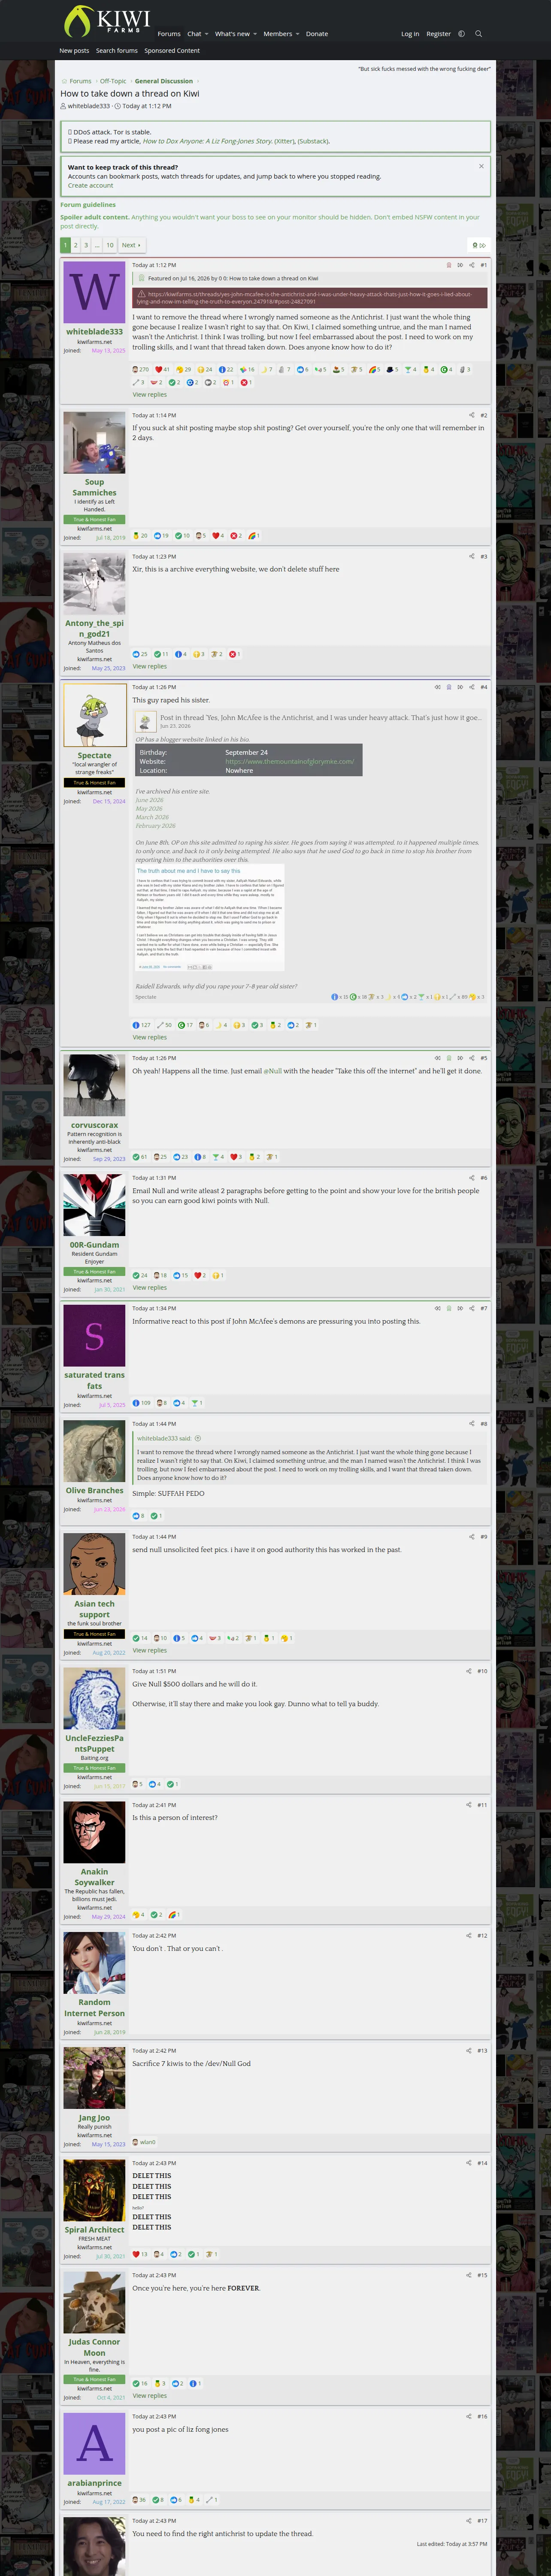Open 00R-Gundam's username link
The image size is (551, 2576).
point(94,1245)
